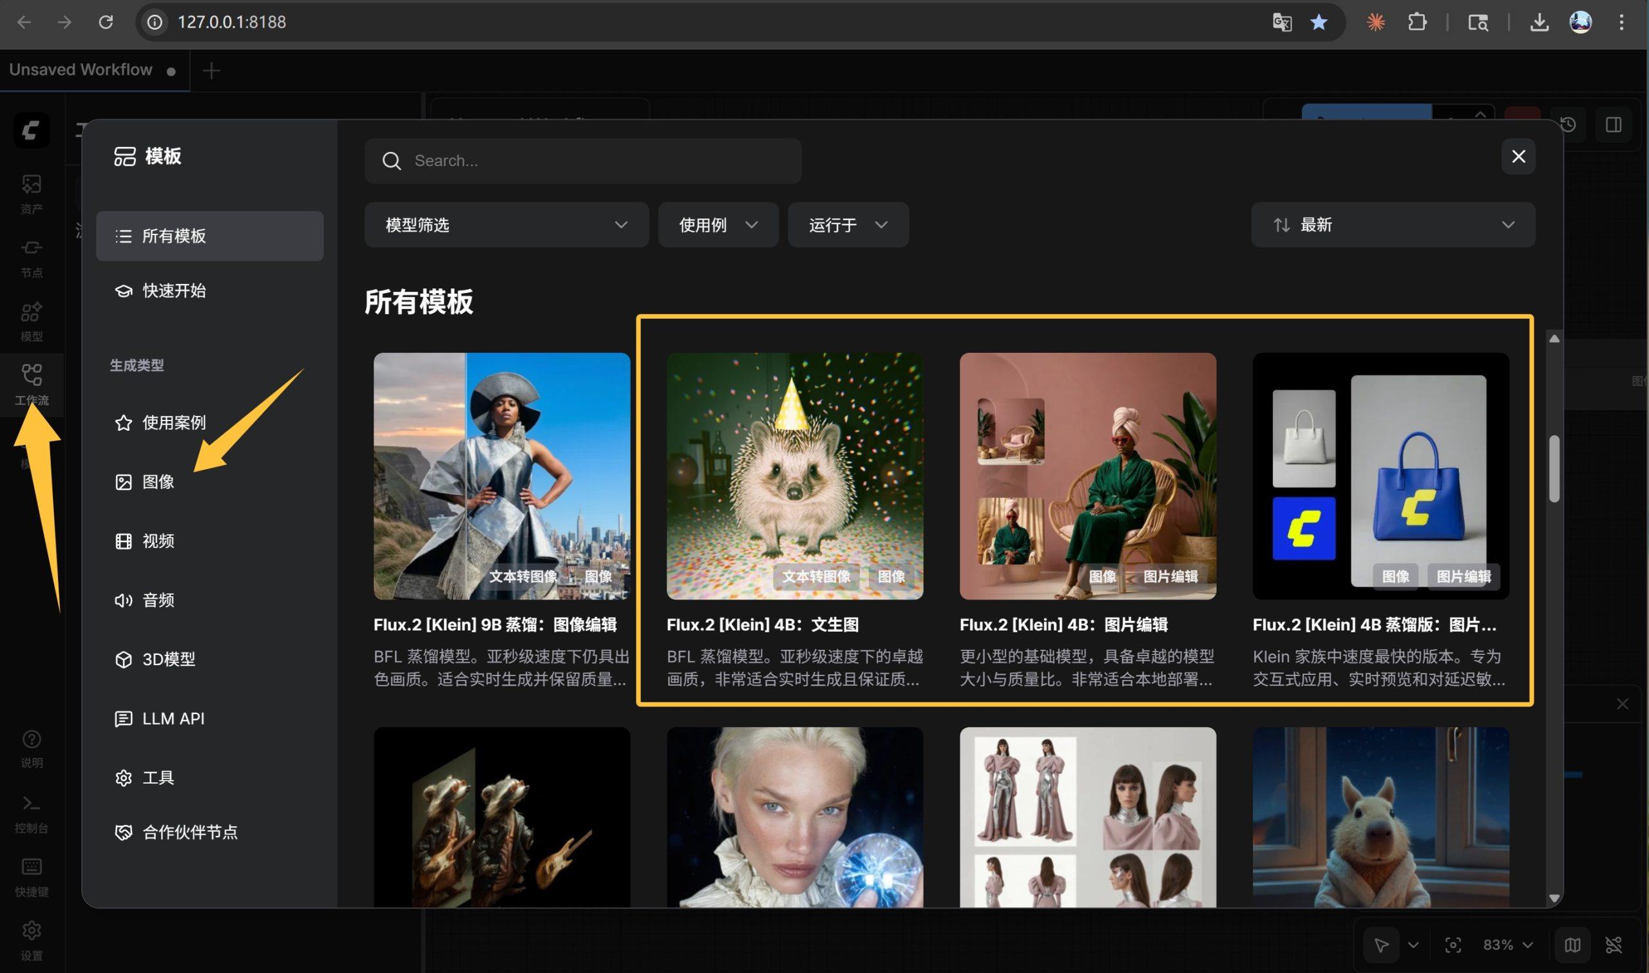Select 视频 category in templates sidebar
Image resolution: width=1649 pixels, height=973 pixels.
158,541
